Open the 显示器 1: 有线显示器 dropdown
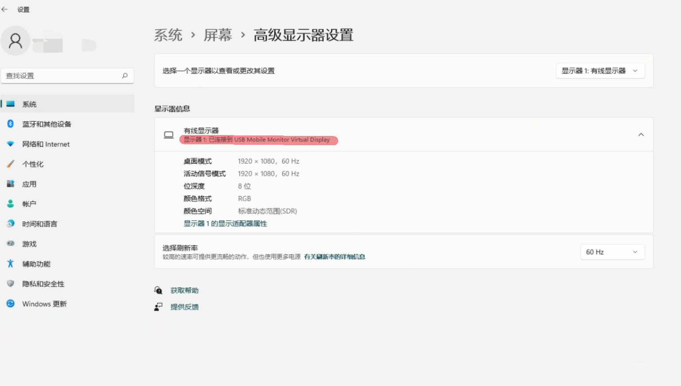 click(x=600, y=71)
